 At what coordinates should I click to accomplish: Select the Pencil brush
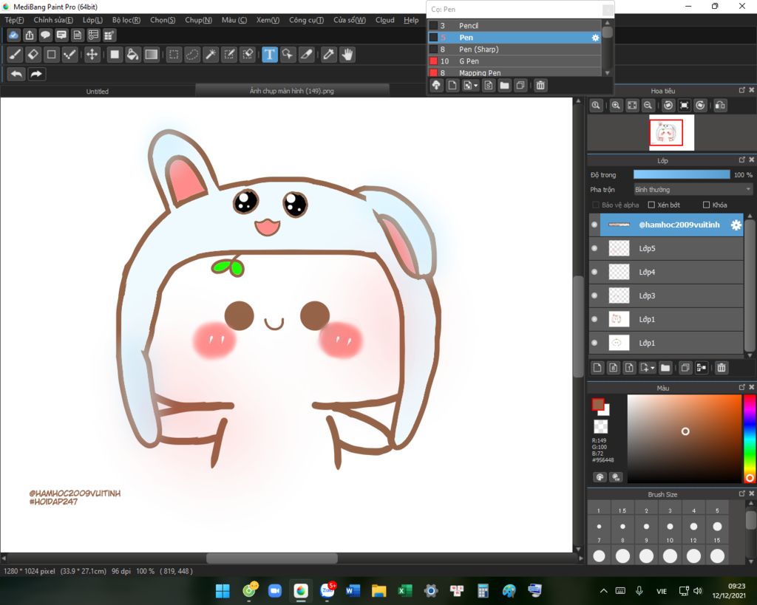pos(515,26)
